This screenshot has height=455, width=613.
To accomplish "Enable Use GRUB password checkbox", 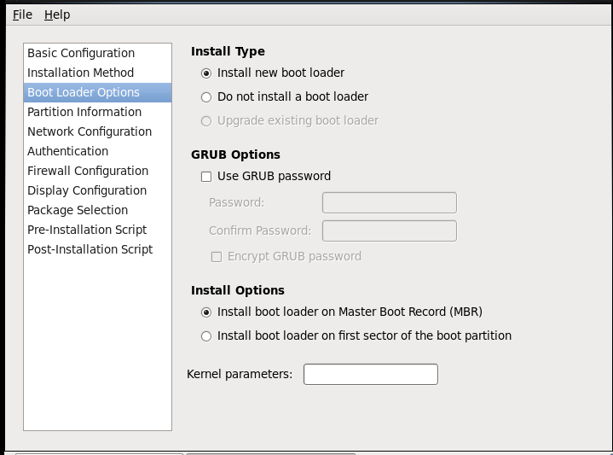I will (206, 177).
